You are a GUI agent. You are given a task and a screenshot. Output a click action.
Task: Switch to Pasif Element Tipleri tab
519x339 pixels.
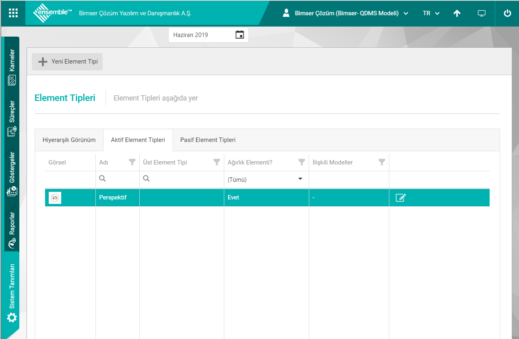click(208, 140)
